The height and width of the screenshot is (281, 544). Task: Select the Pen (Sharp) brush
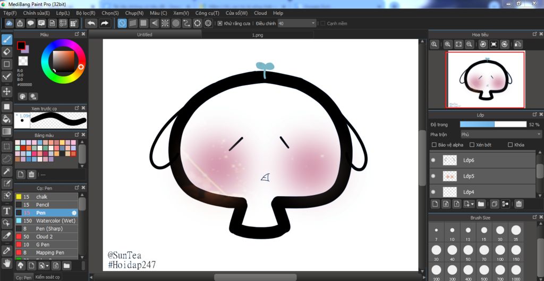(x=47, y=229)
